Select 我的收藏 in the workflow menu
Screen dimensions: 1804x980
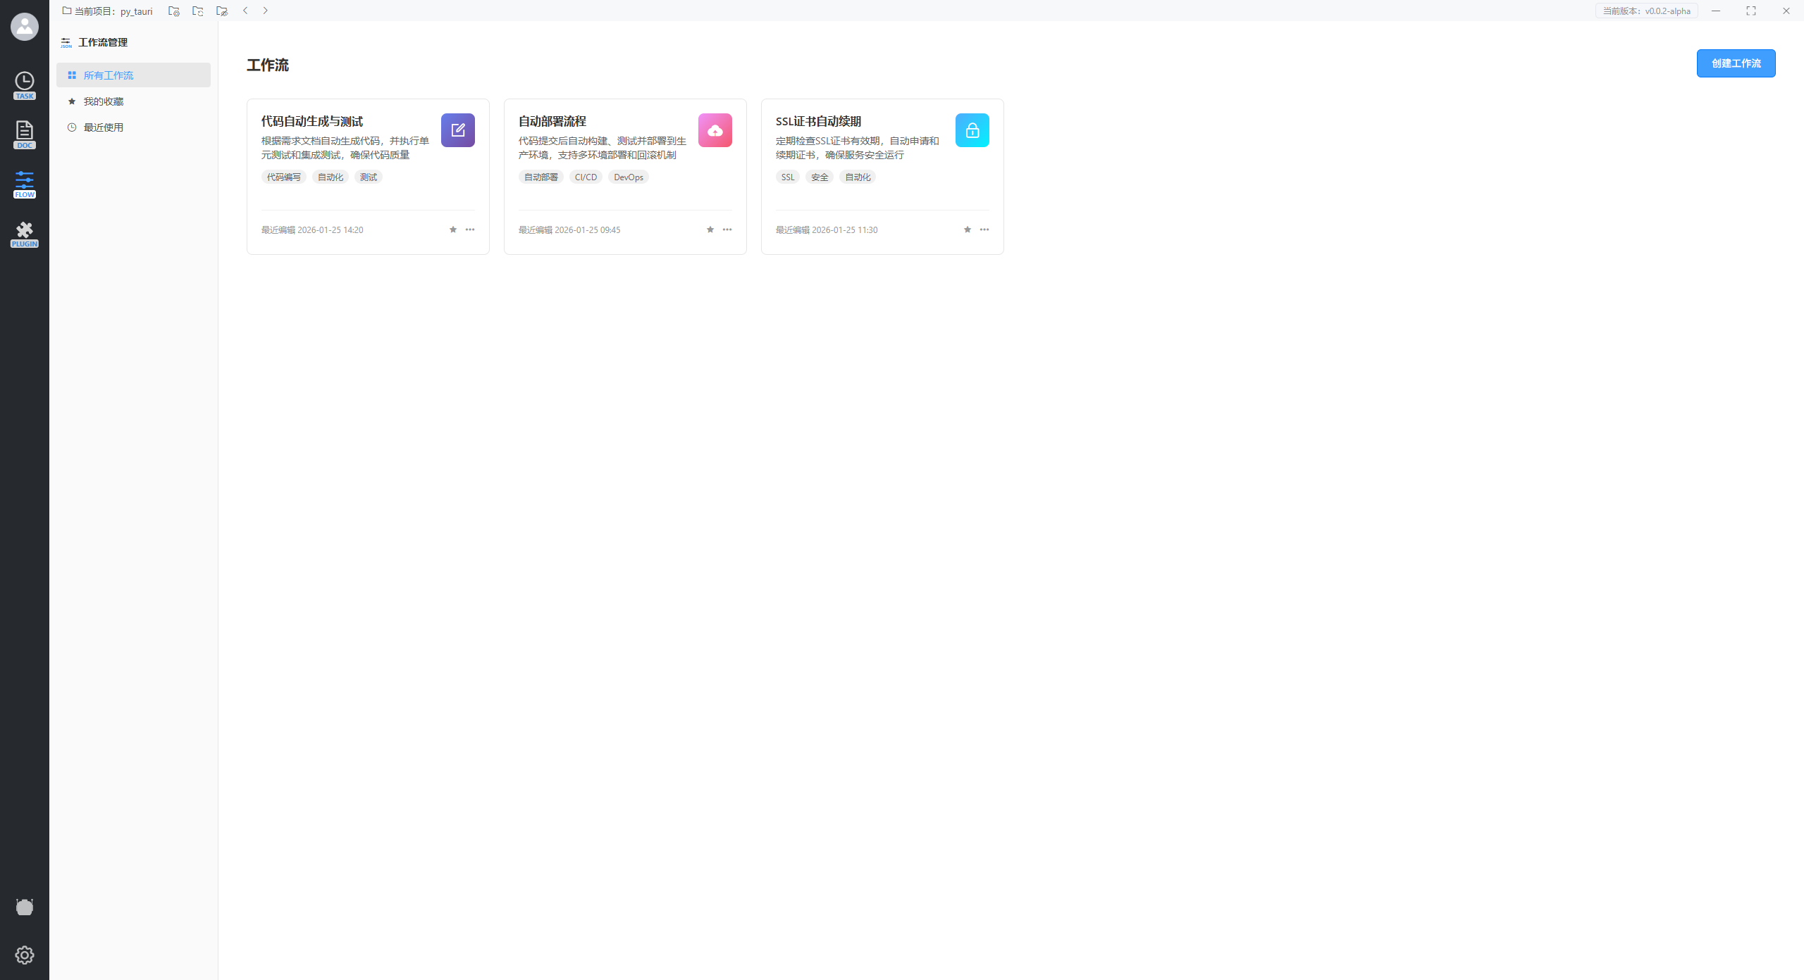pyautogui.click(x=104, y=101)
